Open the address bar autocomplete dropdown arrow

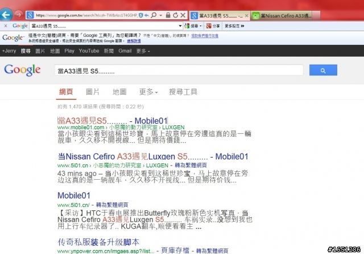tap(160, 15)
